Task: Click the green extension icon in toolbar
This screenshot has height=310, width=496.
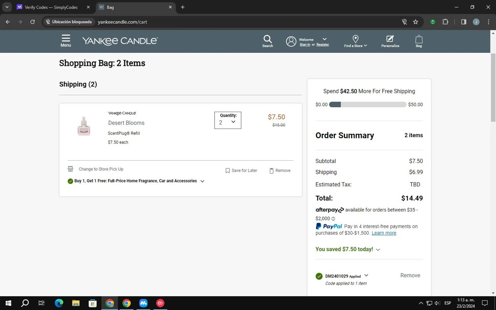Action: tap(433, 22)
